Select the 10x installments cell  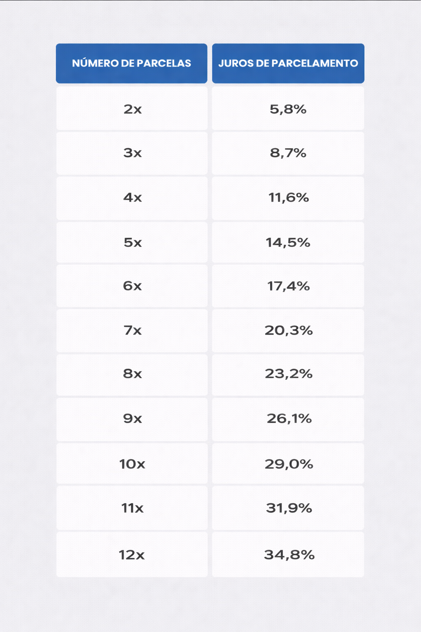coord(132,464)
